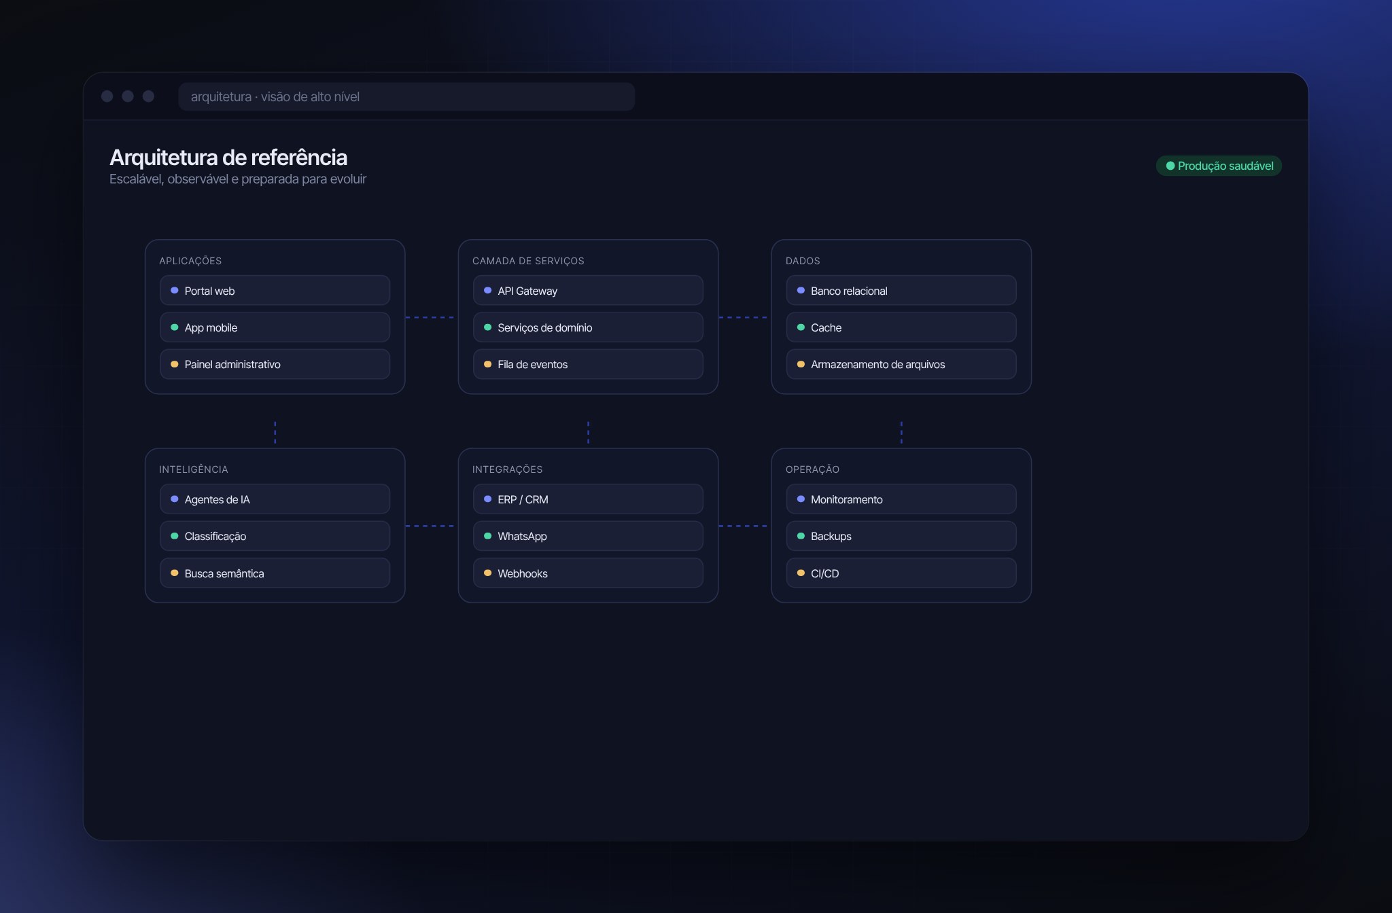Select the API Gateway item
This screenshot has width=1392, height=913.
click(588, 291)
